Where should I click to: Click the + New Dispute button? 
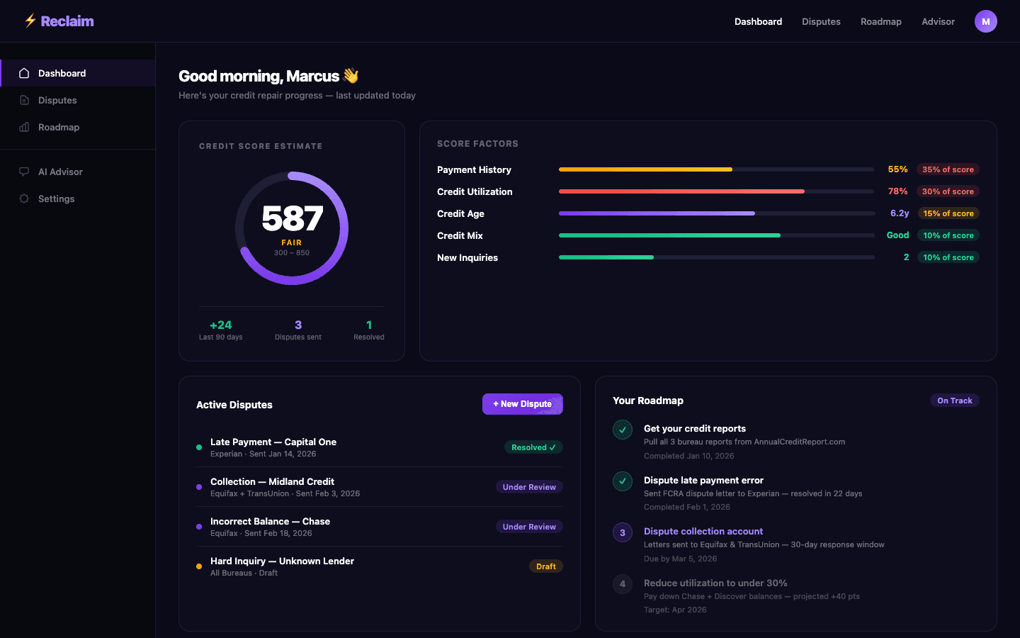pyautogui.click(x=523, y=403)
